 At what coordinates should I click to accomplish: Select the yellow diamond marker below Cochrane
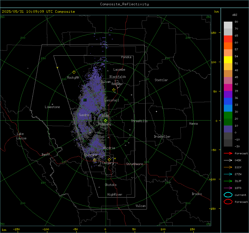[95, 160]
